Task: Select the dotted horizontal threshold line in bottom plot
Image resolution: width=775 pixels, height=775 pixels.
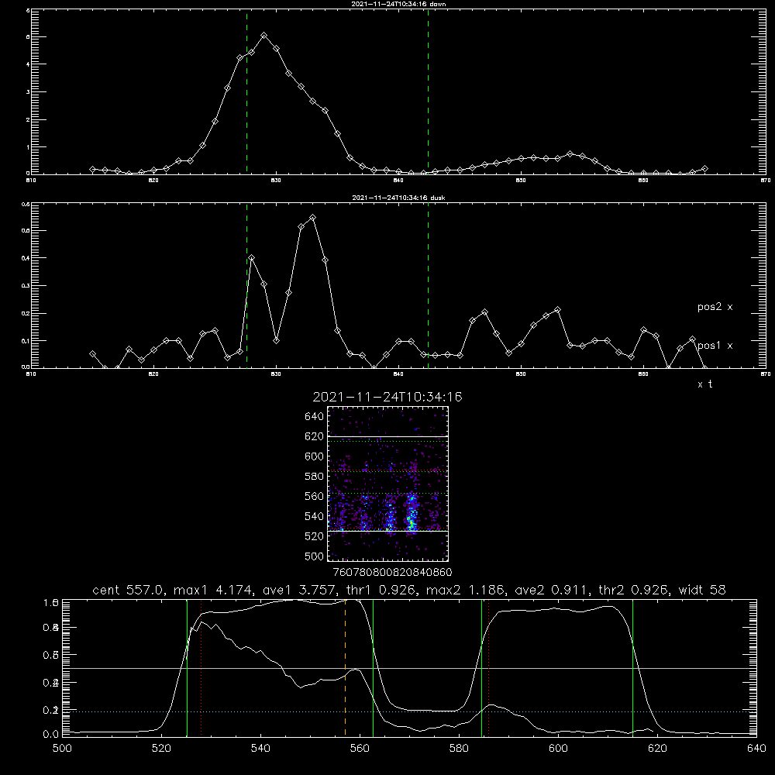Action: click(x=409, y=711)
